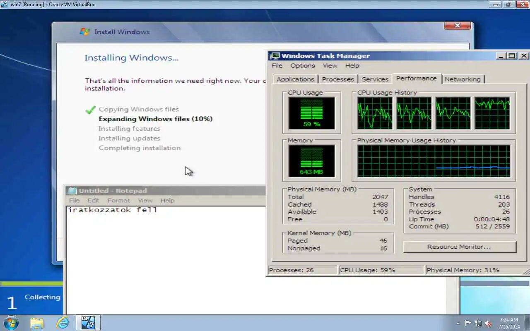Open Task Manager Help menu
Viewport: 530px width, 331px height.
click(352, 66)
